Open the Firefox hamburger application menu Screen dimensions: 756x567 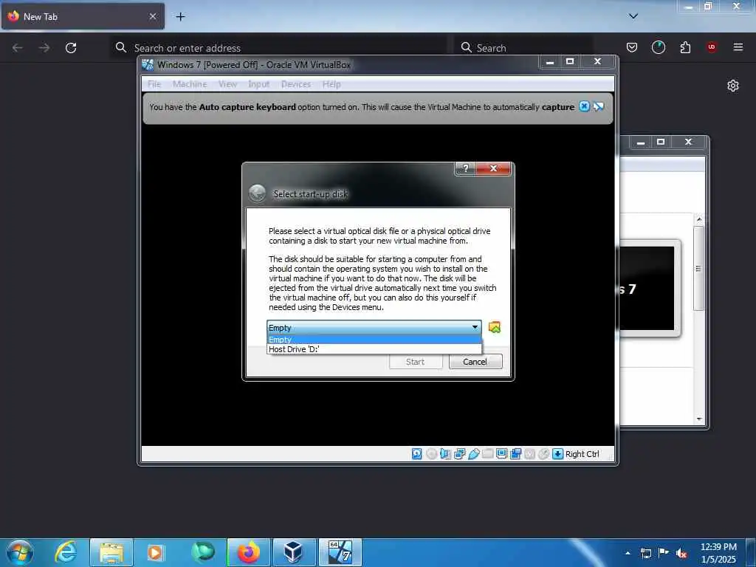738,47
